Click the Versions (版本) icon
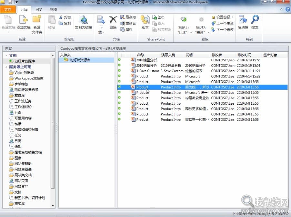Screen dimensions: 291x217 (145, 20)
